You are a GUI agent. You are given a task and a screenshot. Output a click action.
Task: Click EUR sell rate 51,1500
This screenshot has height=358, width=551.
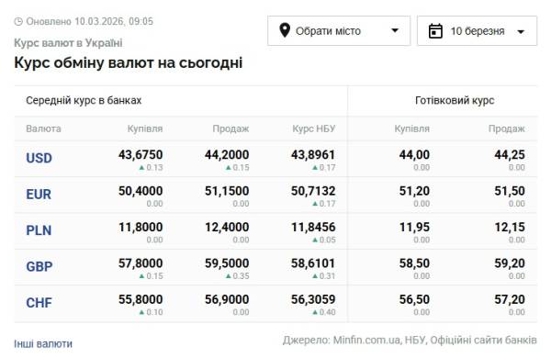(x=227, y=191)
